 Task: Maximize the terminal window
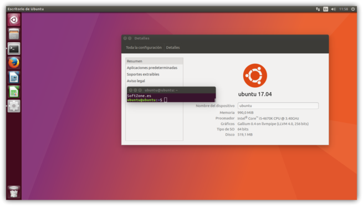click(x=140, y=90)
